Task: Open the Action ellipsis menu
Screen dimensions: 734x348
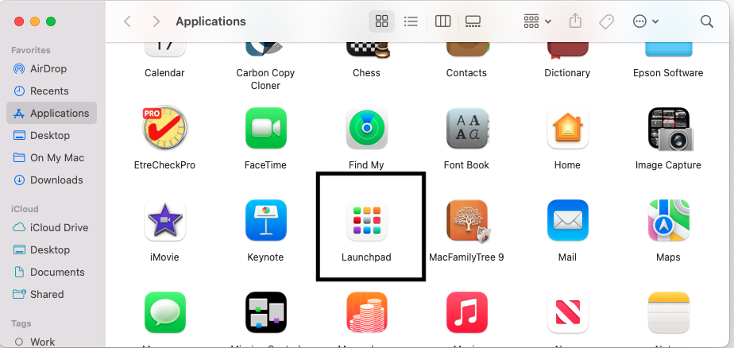Action: coord(646,21)
